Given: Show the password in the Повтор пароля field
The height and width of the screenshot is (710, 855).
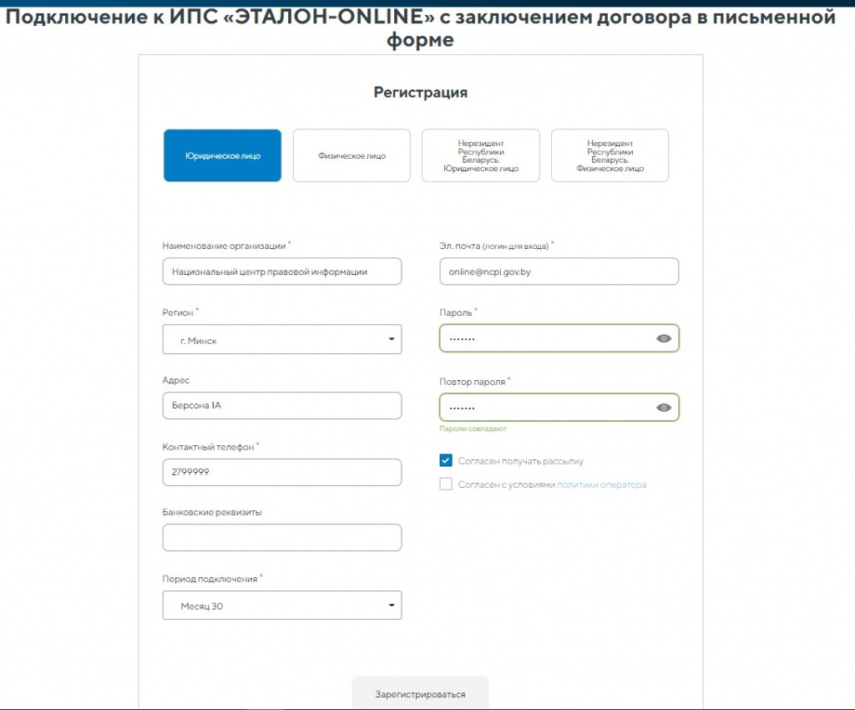Looking at the screenshot, I should pos(664,408).
